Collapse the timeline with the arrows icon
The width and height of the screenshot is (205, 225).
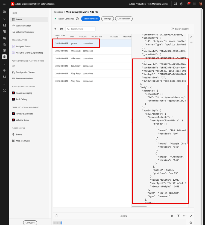191,216
